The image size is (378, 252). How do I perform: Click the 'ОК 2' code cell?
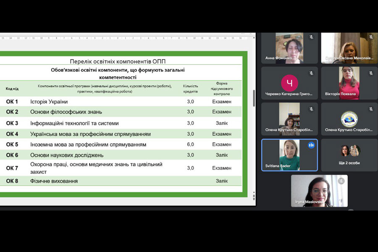tap(12, 112)
